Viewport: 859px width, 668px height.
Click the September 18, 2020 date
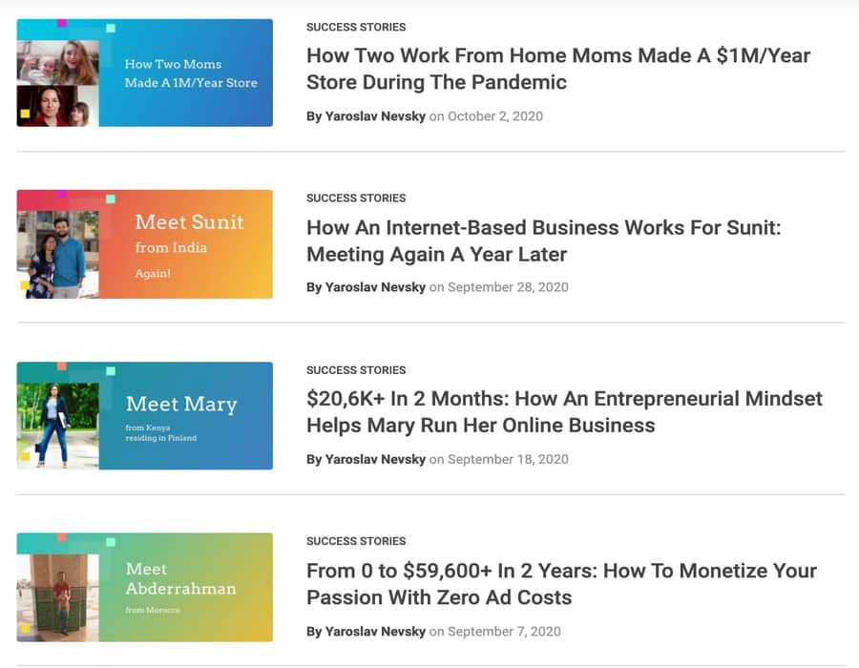pyautogui.click(x=508, y=459)
